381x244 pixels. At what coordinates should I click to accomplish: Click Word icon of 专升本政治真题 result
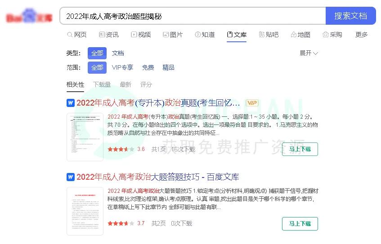[71, 103]
